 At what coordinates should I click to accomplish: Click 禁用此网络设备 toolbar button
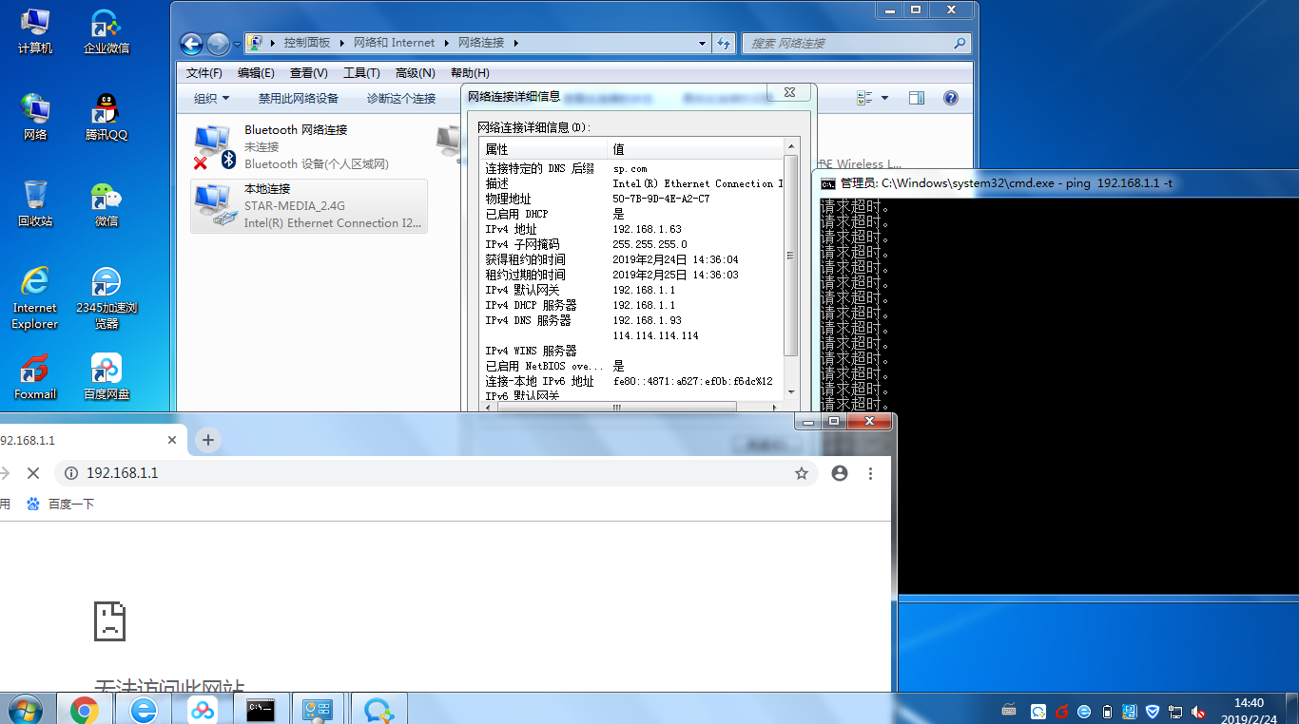(x=299, y=98)
